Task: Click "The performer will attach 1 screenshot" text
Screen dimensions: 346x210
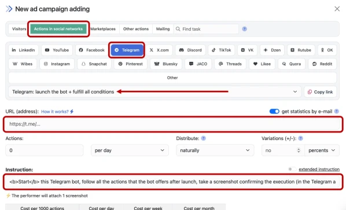Action: click(50, 196)
